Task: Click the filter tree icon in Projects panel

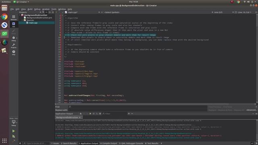Action: [x=43, y=12]
